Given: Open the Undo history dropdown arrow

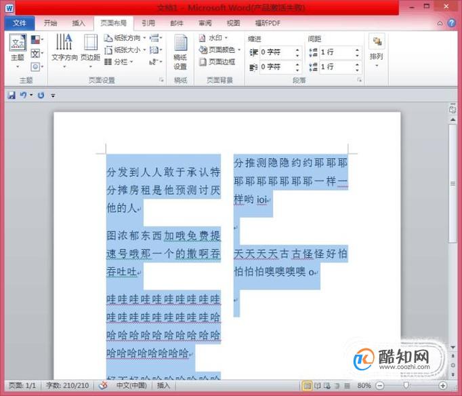Looking at the screenshot, I should tap(31, 95).
